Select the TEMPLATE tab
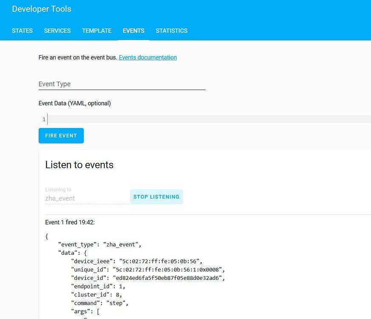This screenshot has width=371, height=319. pos(96,31)
